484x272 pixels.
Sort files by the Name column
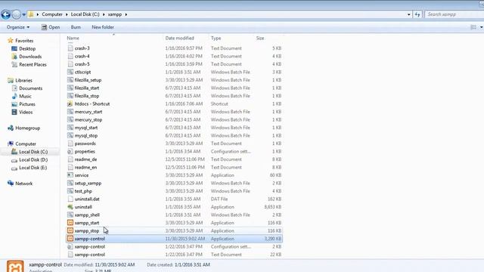73,38
